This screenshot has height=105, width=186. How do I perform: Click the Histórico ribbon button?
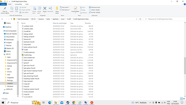[84, 13]
